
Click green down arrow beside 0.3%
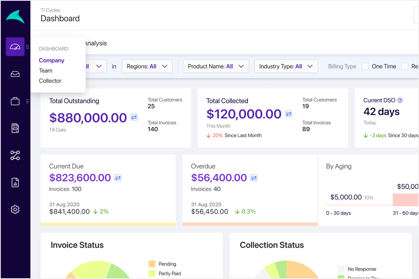[x=237, y=212]
